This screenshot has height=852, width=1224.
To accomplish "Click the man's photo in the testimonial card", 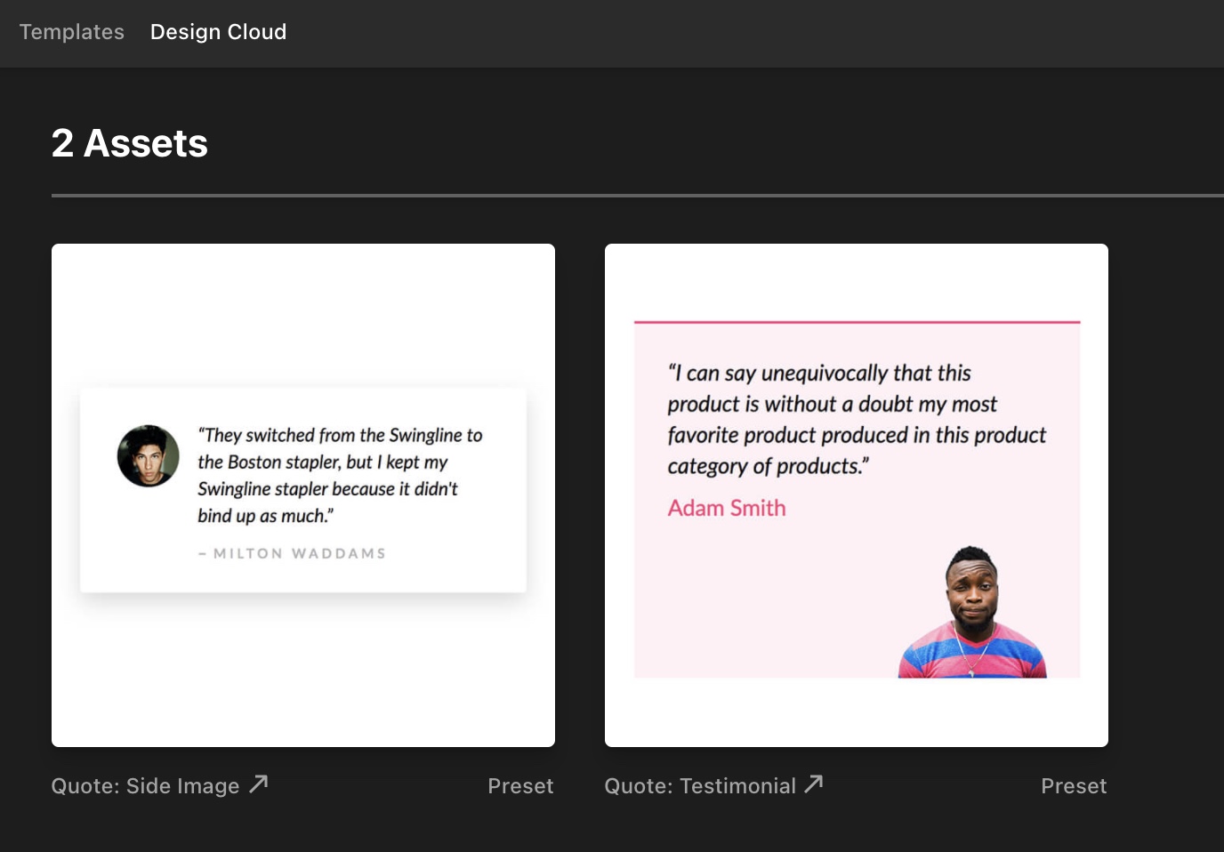I will (972, 612).
